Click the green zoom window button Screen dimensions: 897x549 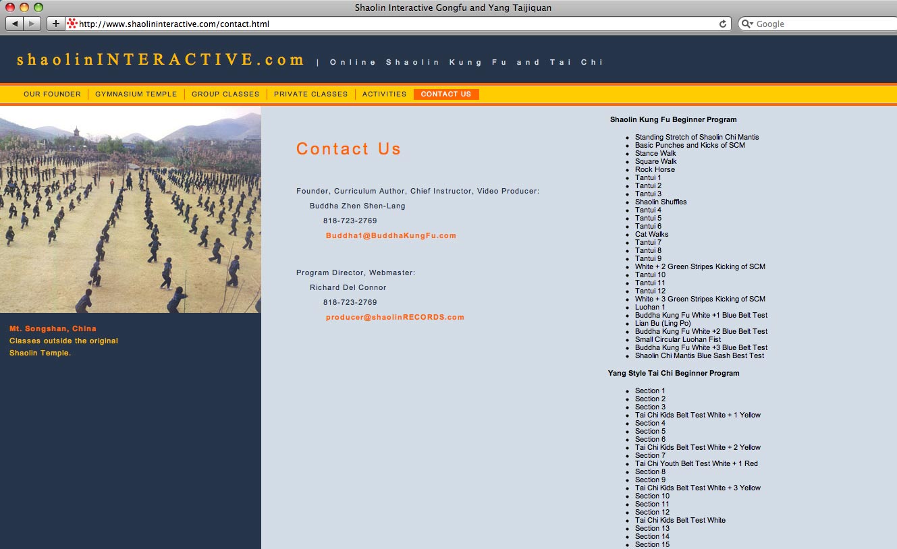pyautogui.click(x=38, y=7)
